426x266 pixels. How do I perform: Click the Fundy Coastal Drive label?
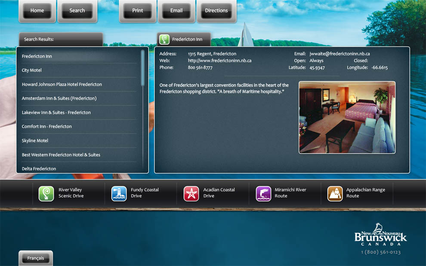145,193
